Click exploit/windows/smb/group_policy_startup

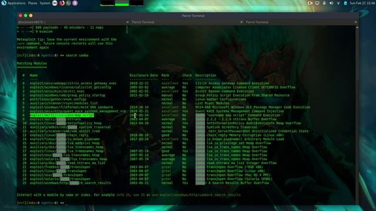pyautogui.click(x=68, y=96)
